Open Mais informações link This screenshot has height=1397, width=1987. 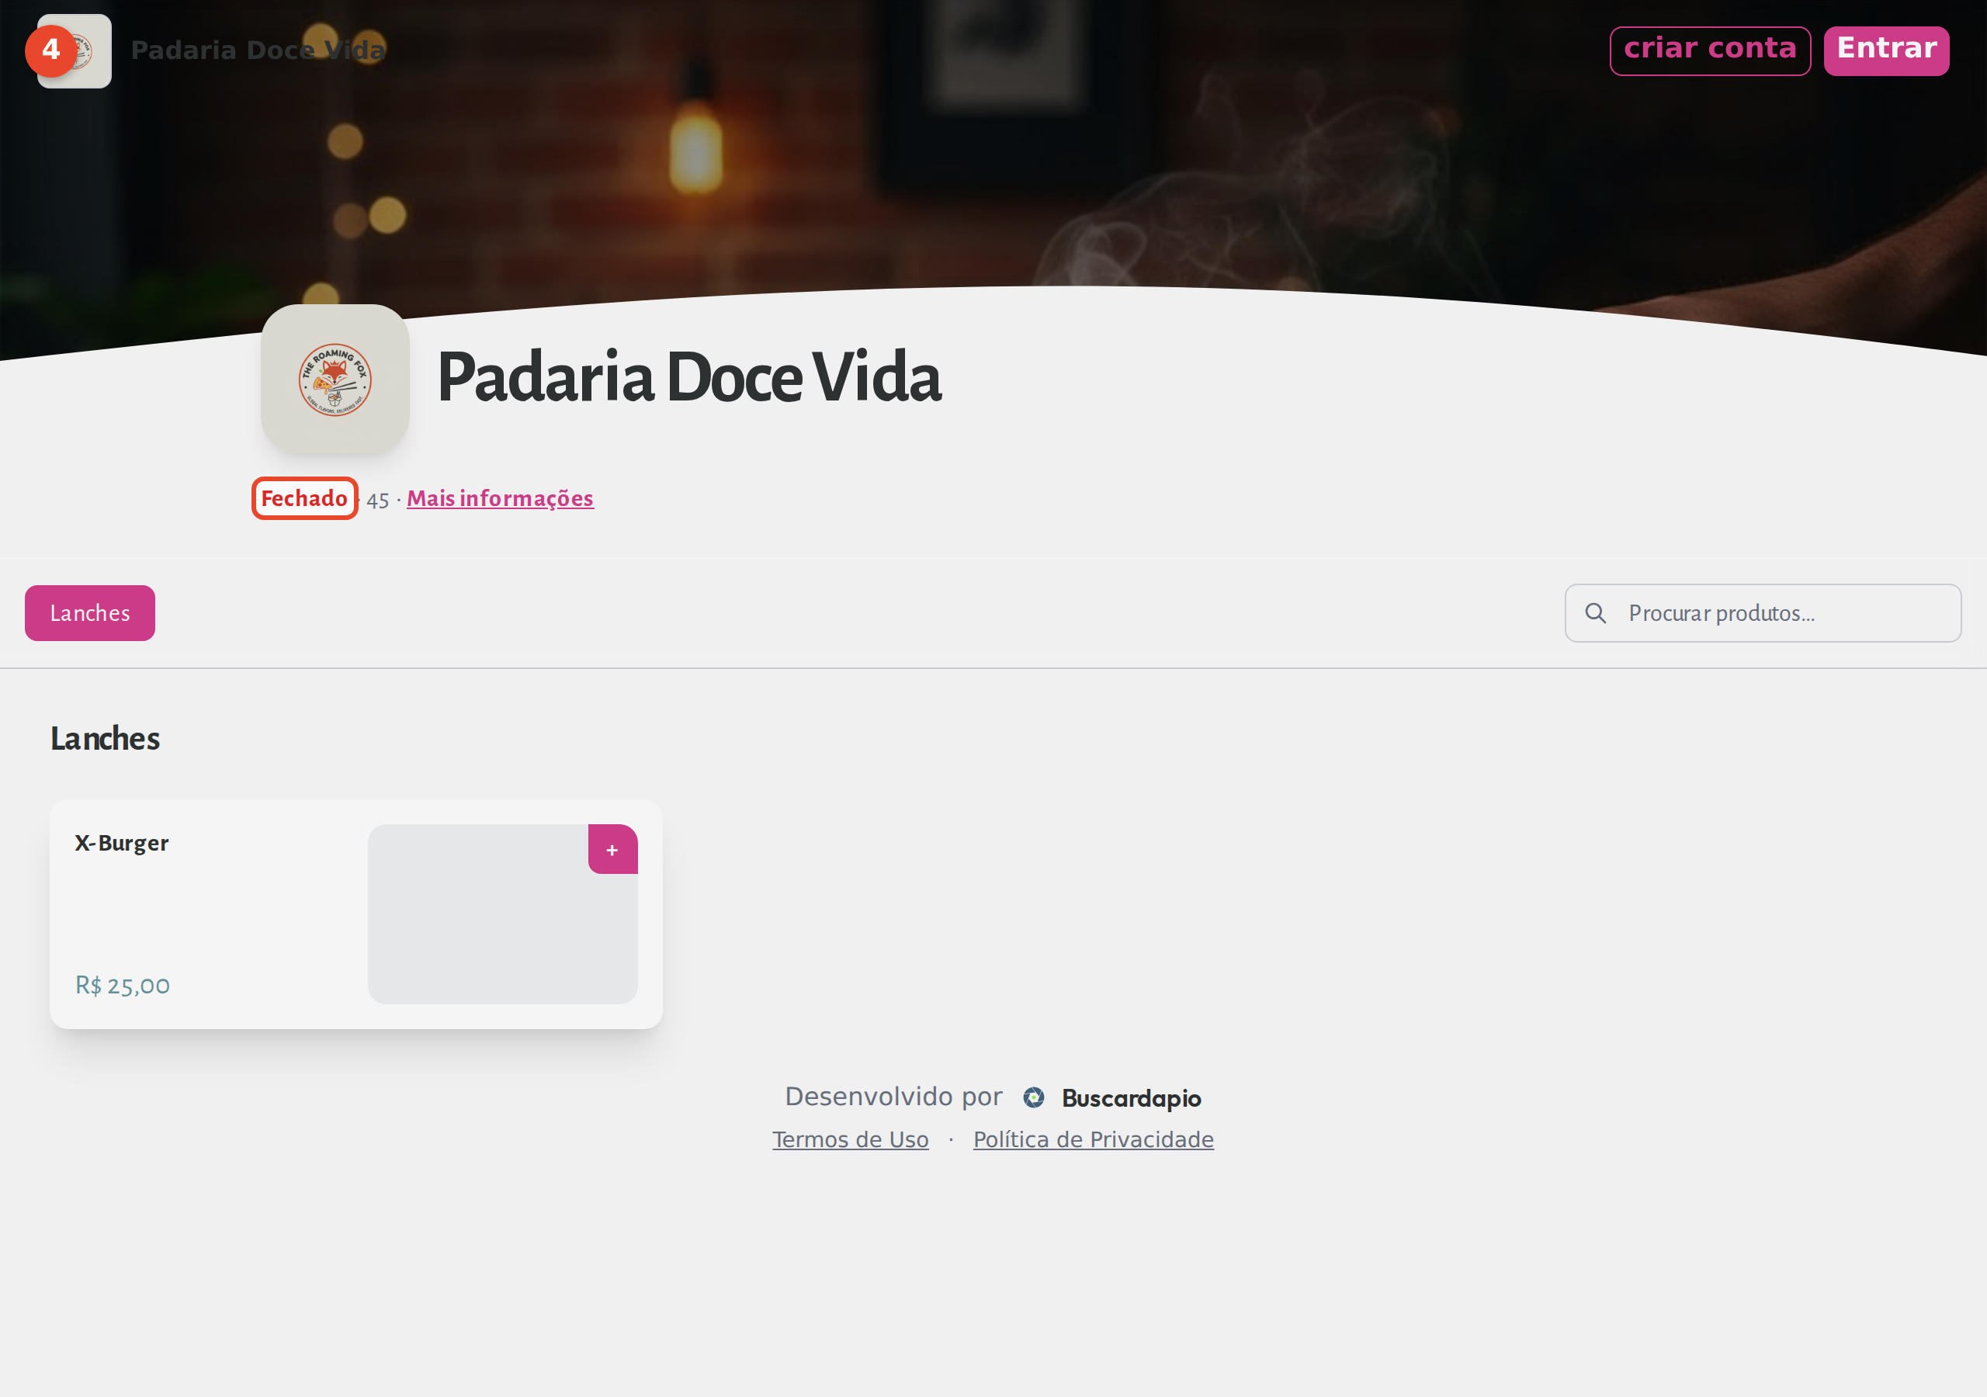[x=500, y=498]
